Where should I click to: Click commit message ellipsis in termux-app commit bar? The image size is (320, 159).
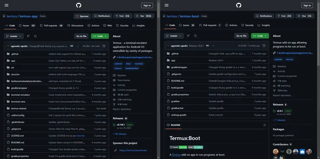click(x=72, y=46)
